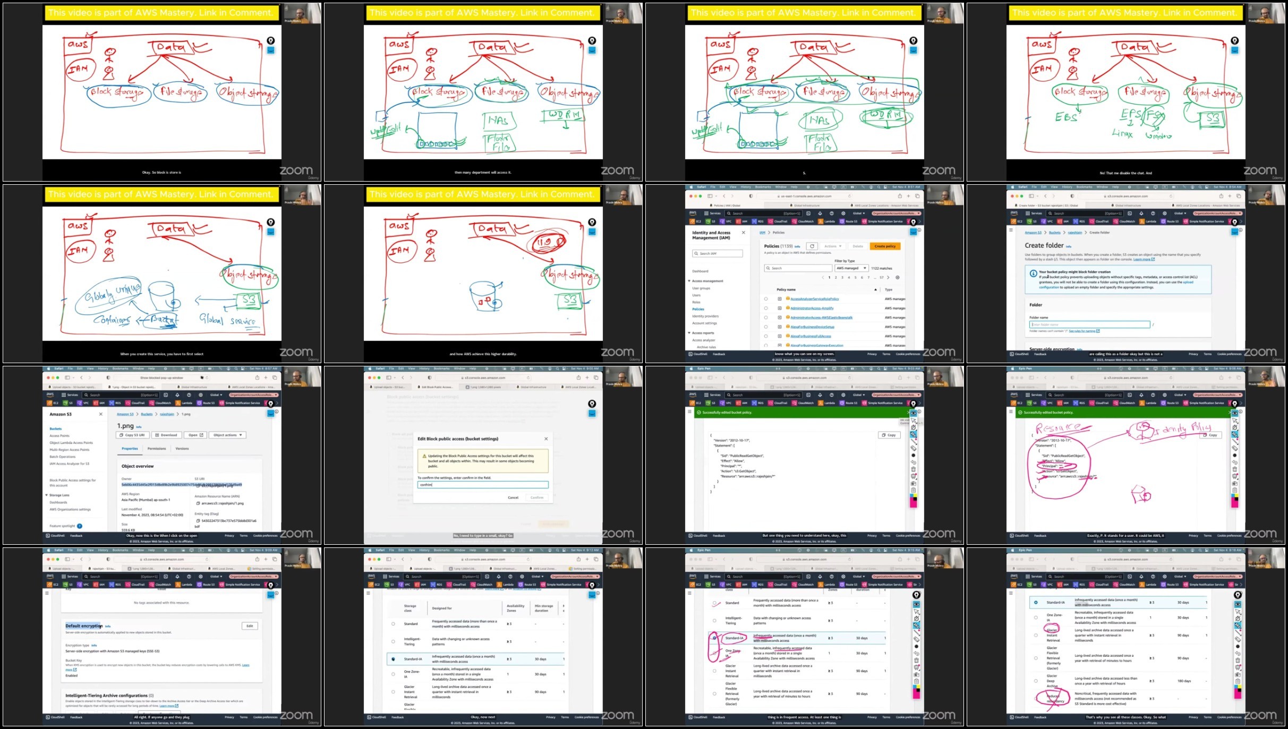Open Access Points in the Amazon S3 sidebar
The image size is (1288, 729).
(x=59, y=435)
